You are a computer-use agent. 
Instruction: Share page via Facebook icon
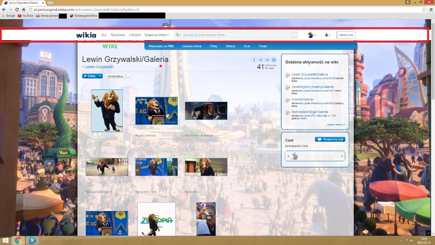pyautogui.click(x=254, y=60)
